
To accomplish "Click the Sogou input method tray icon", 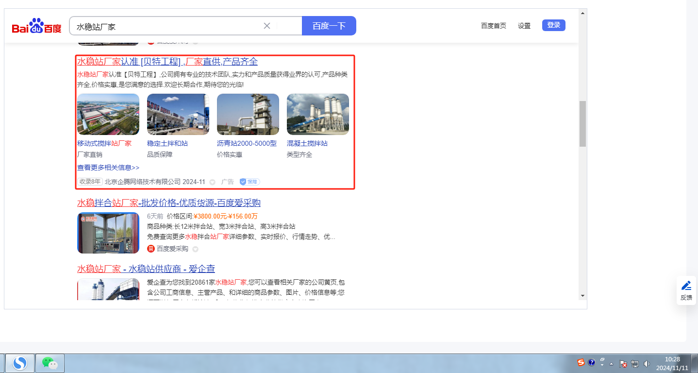I will point(581,362).
